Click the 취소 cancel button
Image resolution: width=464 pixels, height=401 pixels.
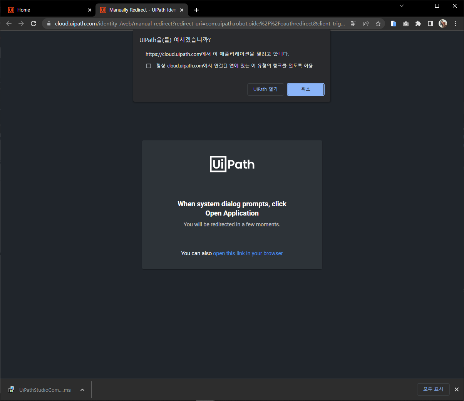(306, 89)
